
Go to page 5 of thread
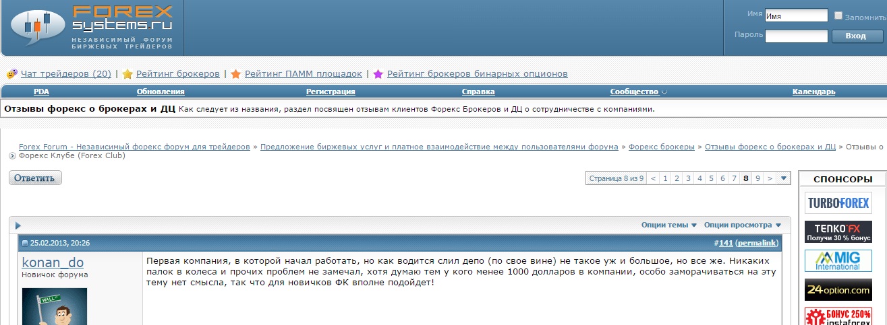tap(711, 178)
